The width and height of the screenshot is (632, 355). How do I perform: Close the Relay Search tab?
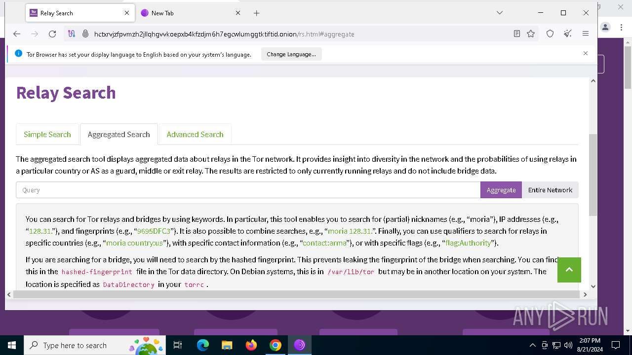tap(127, 13)
